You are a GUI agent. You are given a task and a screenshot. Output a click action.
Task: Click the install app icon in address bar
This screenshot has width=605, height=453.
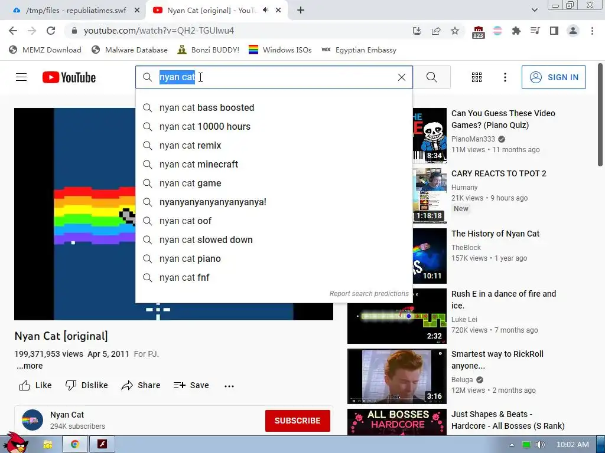pyautogui.click(x=417, y=31)
